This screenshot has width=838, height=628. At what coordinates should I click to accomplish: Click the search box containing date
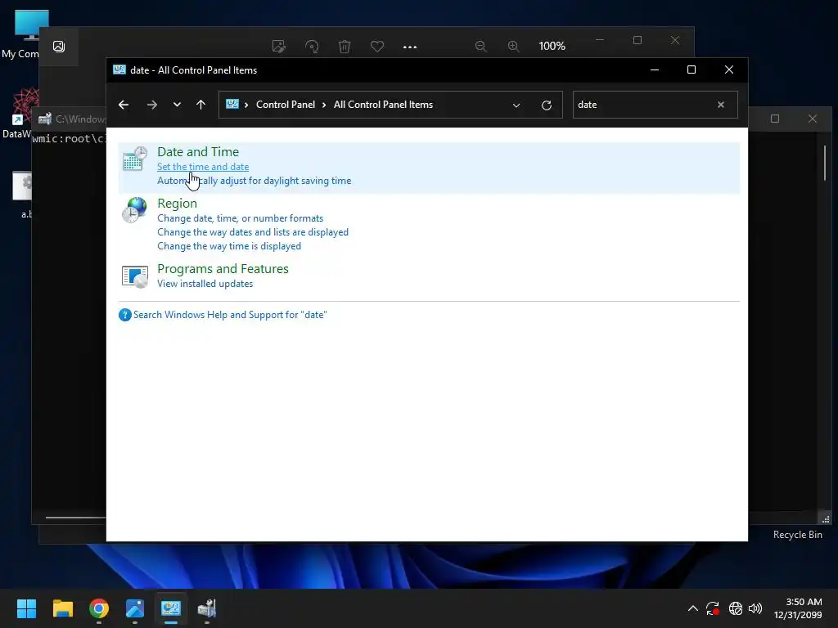(644, 105)
